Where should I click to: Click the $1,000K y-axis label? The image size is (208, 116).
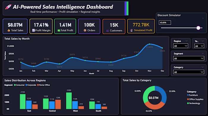[x=11, y=46]
